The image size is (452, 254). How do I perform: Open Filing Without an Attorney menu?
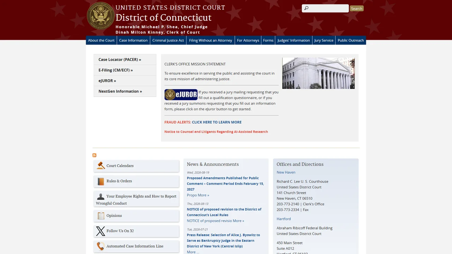[x=210, y=40]
